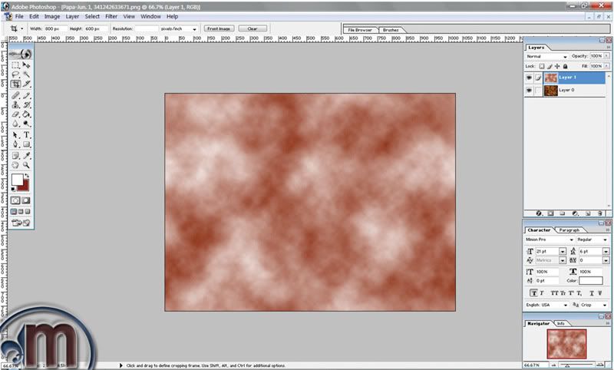The width and height of the screenshot is (614, 370).
Task: Open the Normal blend mode dropdown
Action: pyautogui.click(x=546, y=56)
